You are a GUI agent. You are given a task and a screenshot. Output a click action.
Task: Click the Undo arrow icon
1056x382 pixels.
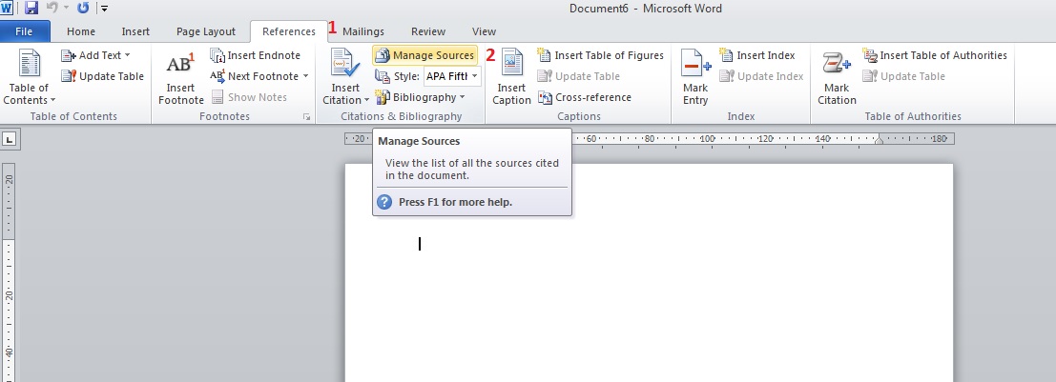click(x=52, y=8)
